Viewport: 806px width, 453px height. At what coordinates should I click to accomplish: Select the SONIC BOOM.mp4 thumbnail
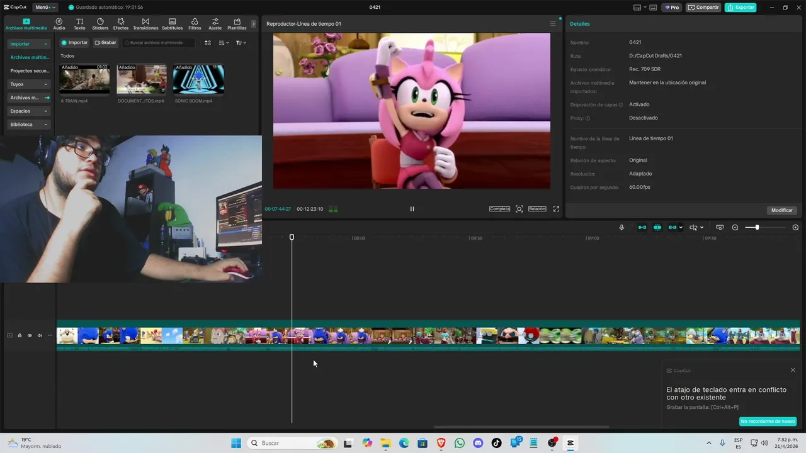coord(198,79)
